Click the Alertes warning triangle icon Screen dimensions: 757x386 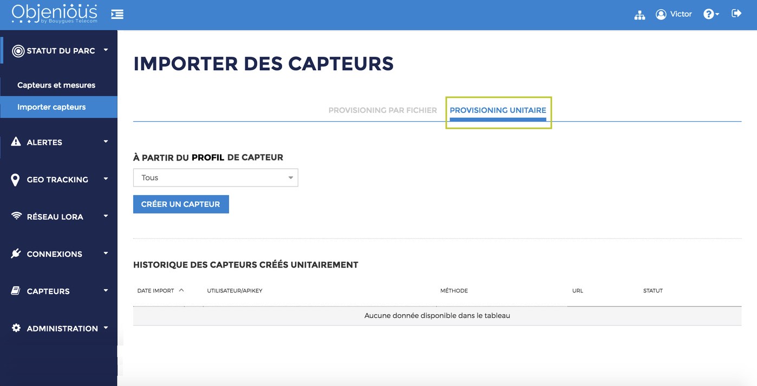point(16,142)
